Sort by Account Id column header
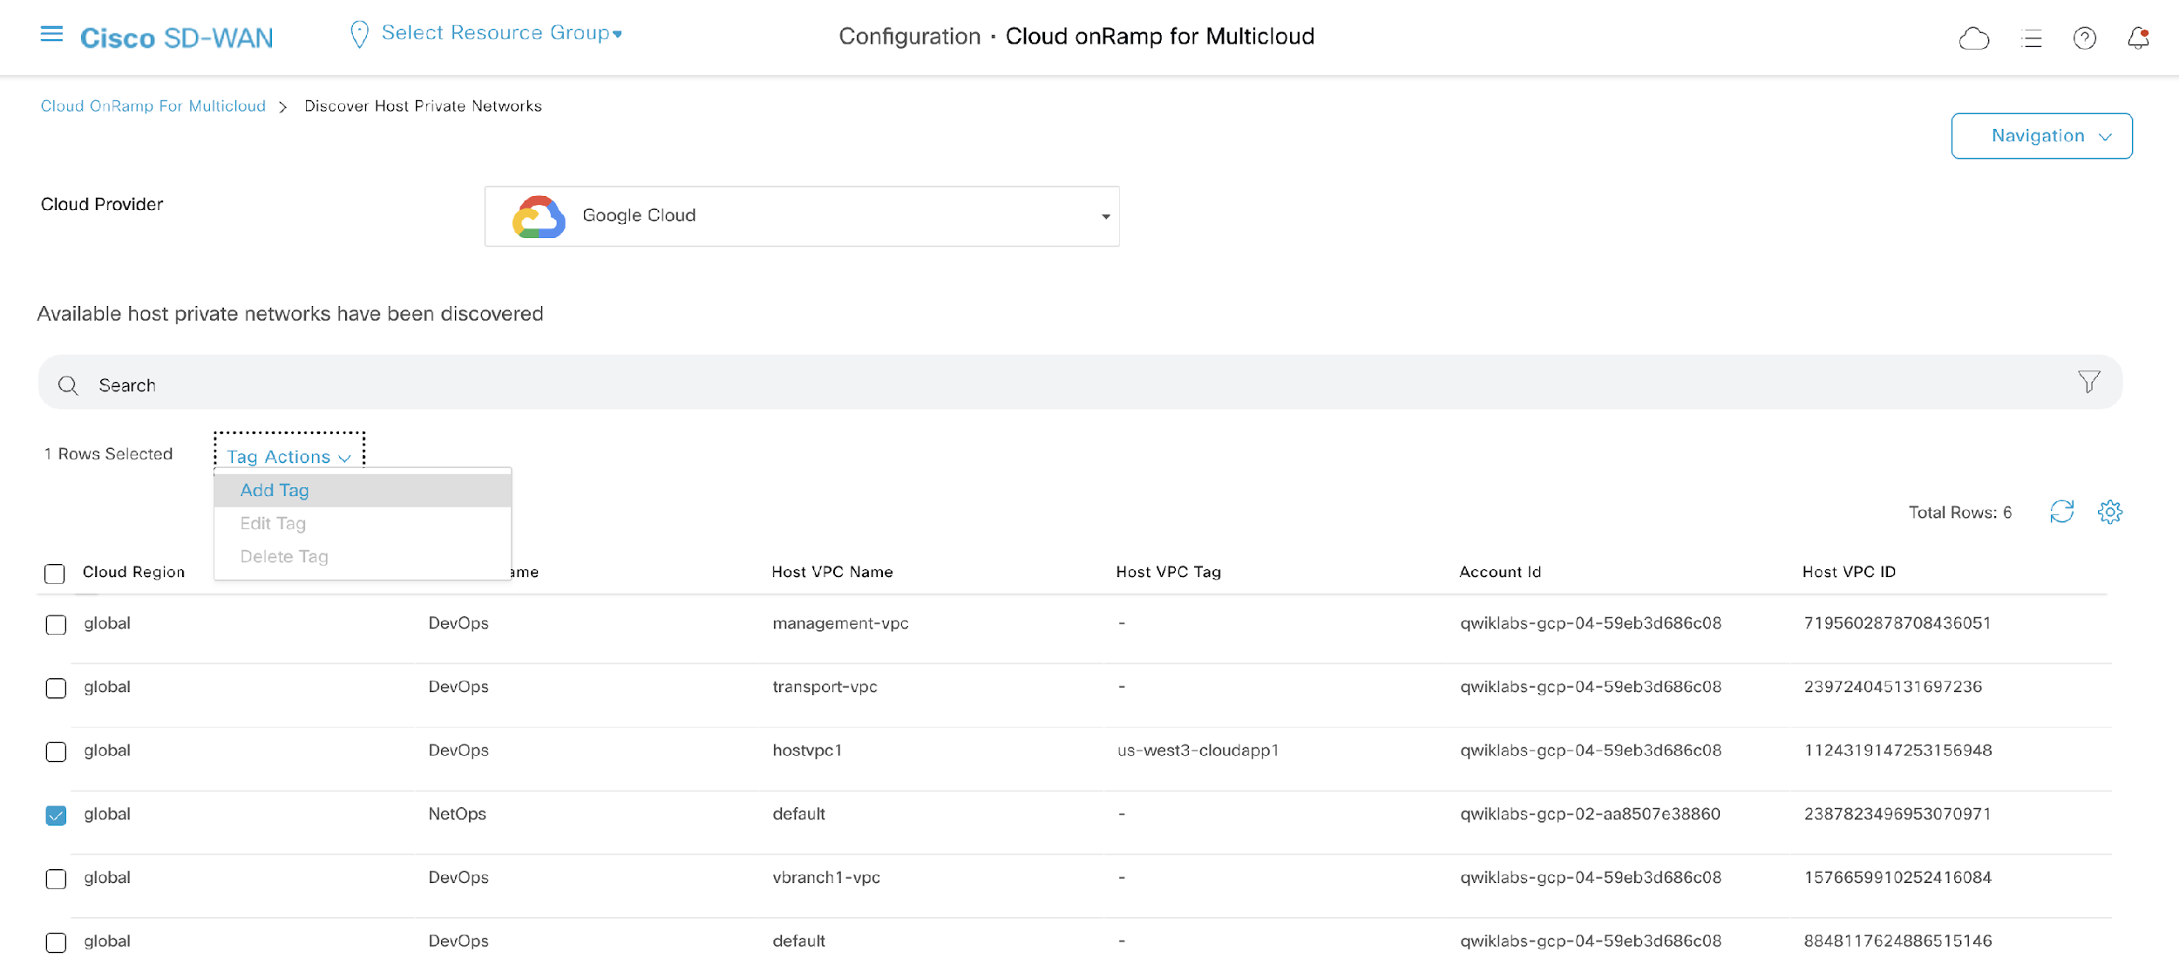2179x979 pixels. coord(1500,572)
